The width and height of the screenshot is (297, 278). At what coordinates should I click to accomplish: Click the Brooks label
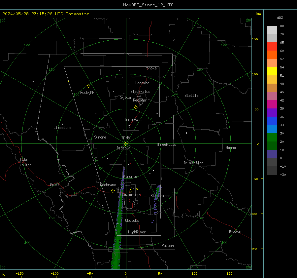tap(235, 231)
